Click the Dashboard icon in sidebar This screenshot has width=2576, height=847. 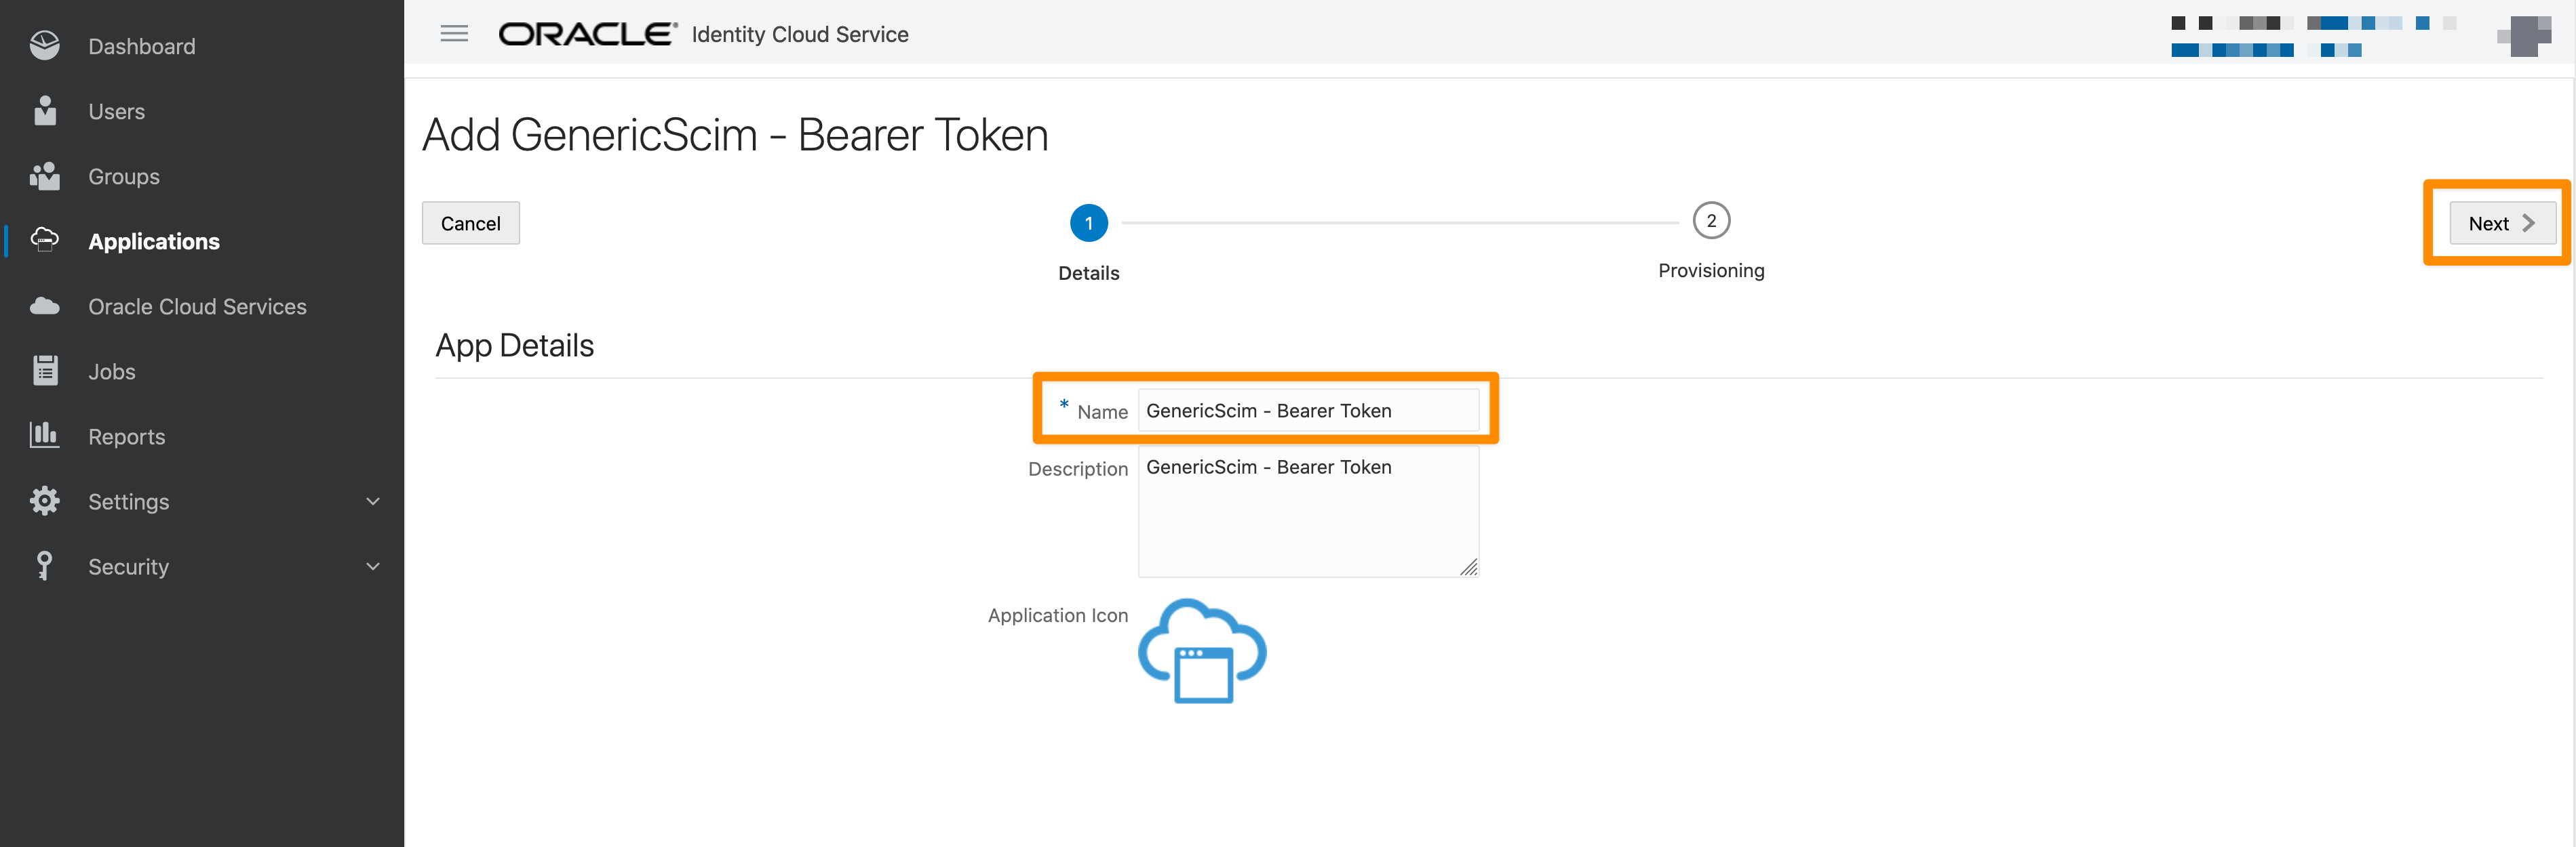pos(44,46)
